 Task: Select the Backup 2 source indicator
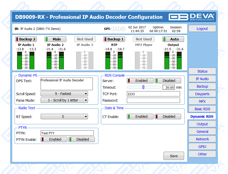(x=26, y=39)
